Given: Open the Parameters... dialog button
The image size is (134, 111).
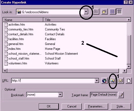Looking at the screenshot, I should [x=96, y=106].
